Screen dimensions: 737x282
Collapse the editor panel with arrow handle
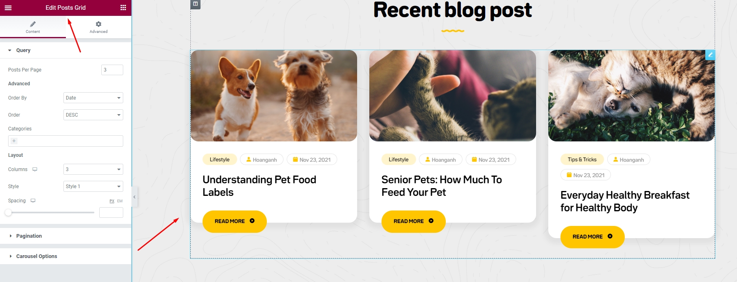click(x=134, y=197)
